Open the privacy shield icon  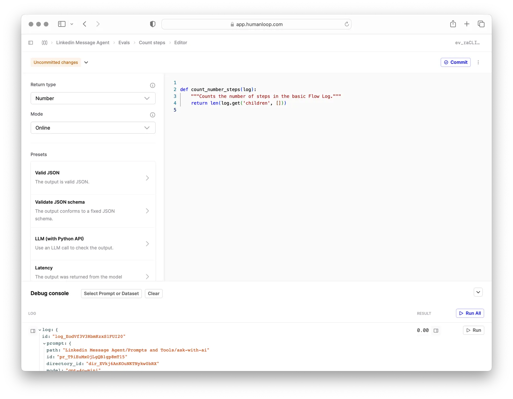click(x=153, y=24)
